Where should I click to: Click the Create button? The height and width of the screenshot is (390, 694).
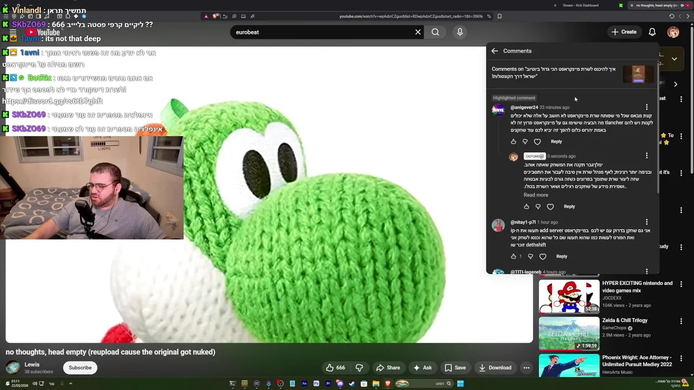pyautogui.click(x=624, y=32)
